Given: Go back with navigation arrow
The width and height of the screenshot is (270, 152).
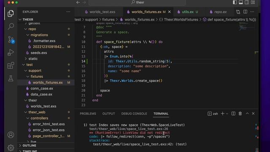Looking at the screenshot, I should pyautogui.click(x=78, y=3).
